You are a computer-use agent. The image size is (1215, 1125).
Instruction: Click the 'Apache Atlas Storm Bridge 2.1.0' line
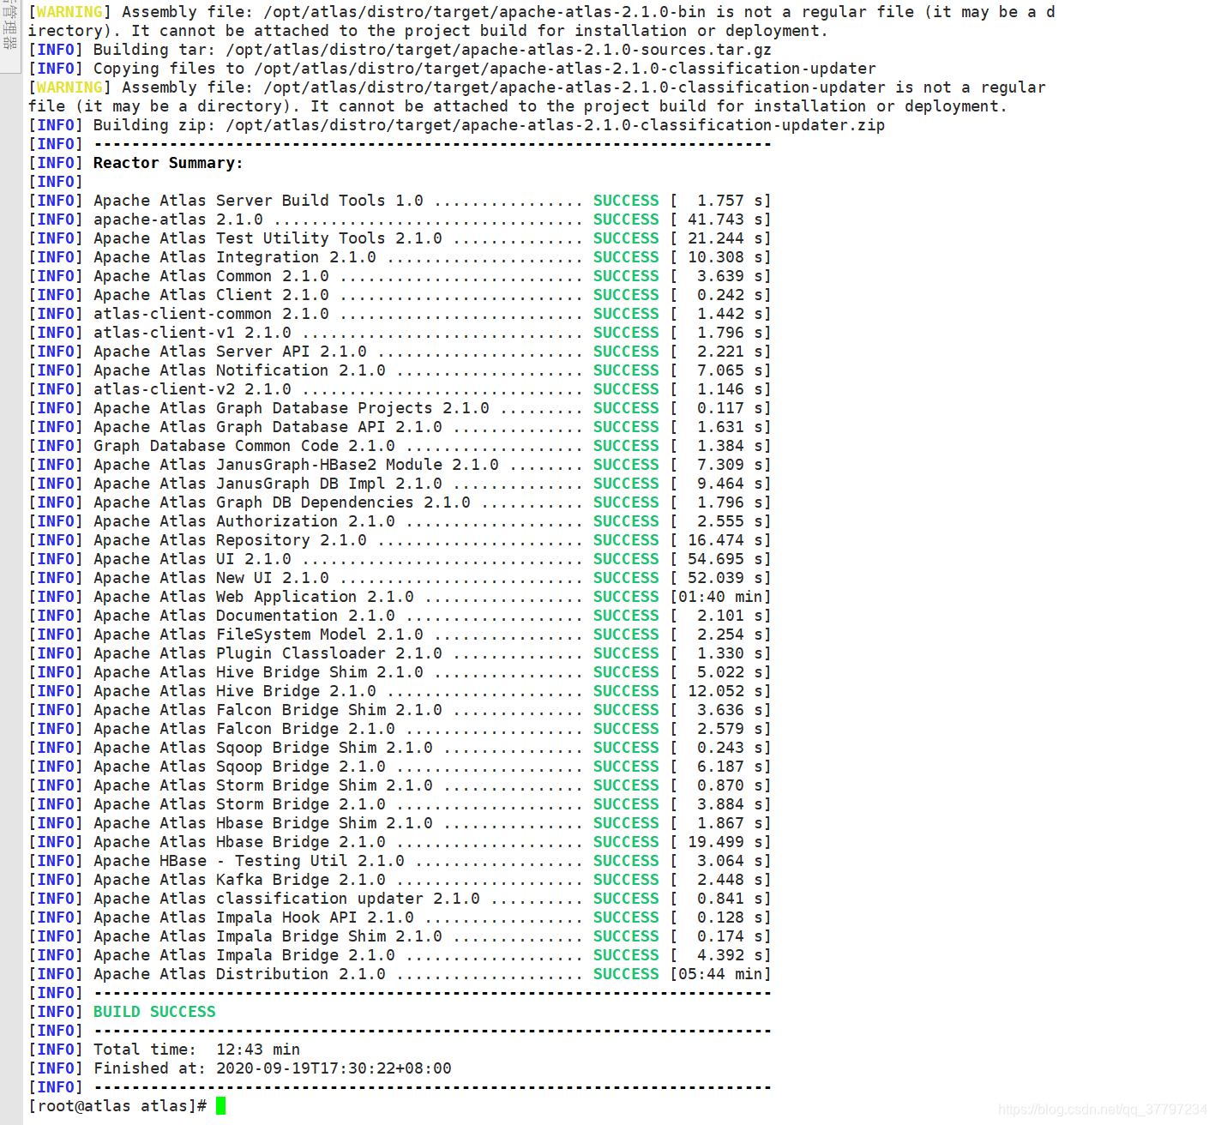tap(400, 804)
